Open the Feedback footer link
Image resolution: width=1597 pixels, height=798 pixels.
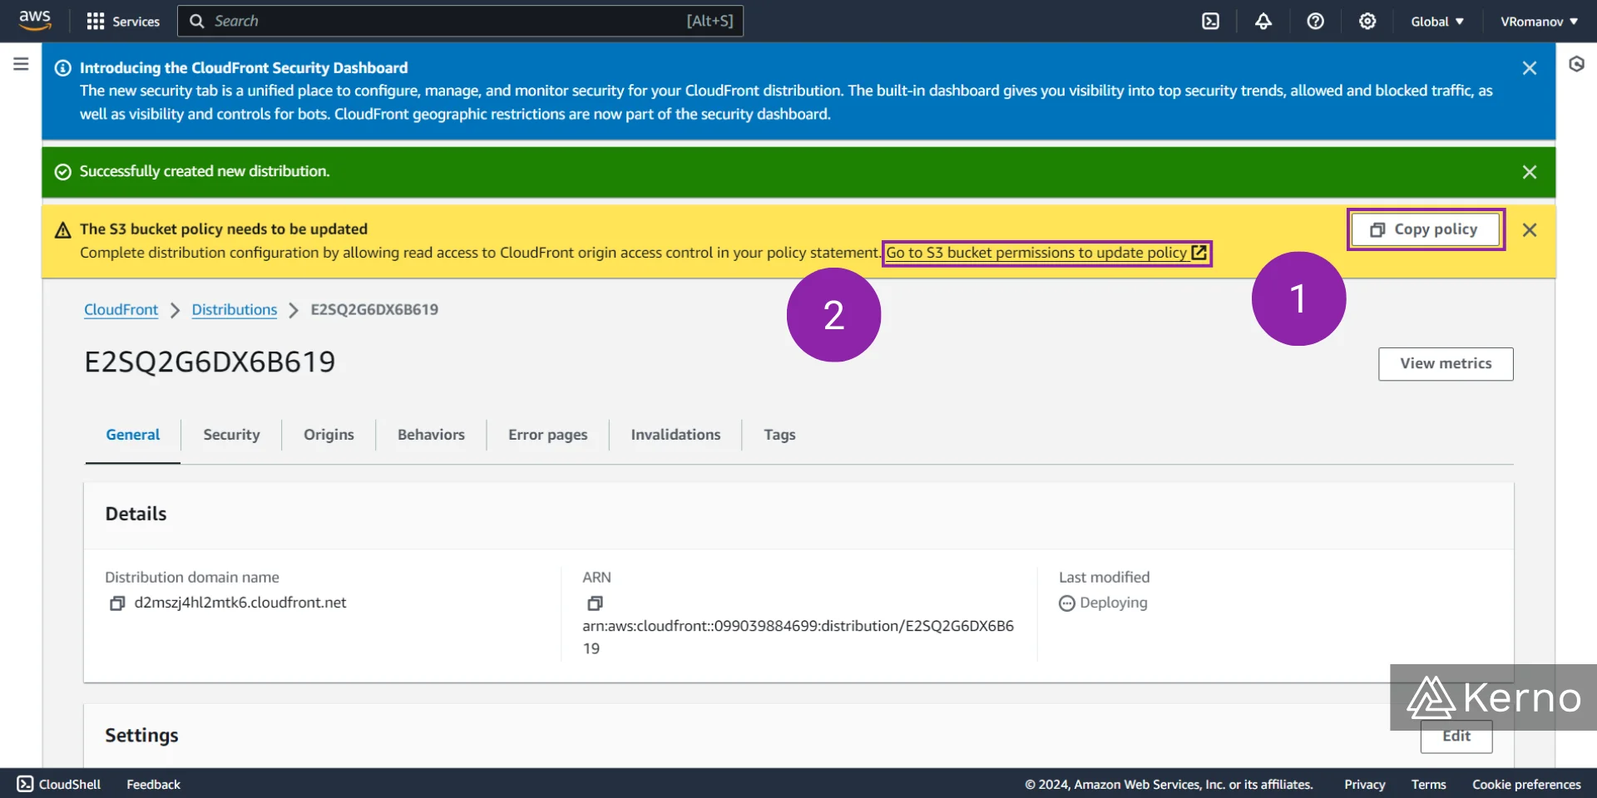click(x=153, y=784)
